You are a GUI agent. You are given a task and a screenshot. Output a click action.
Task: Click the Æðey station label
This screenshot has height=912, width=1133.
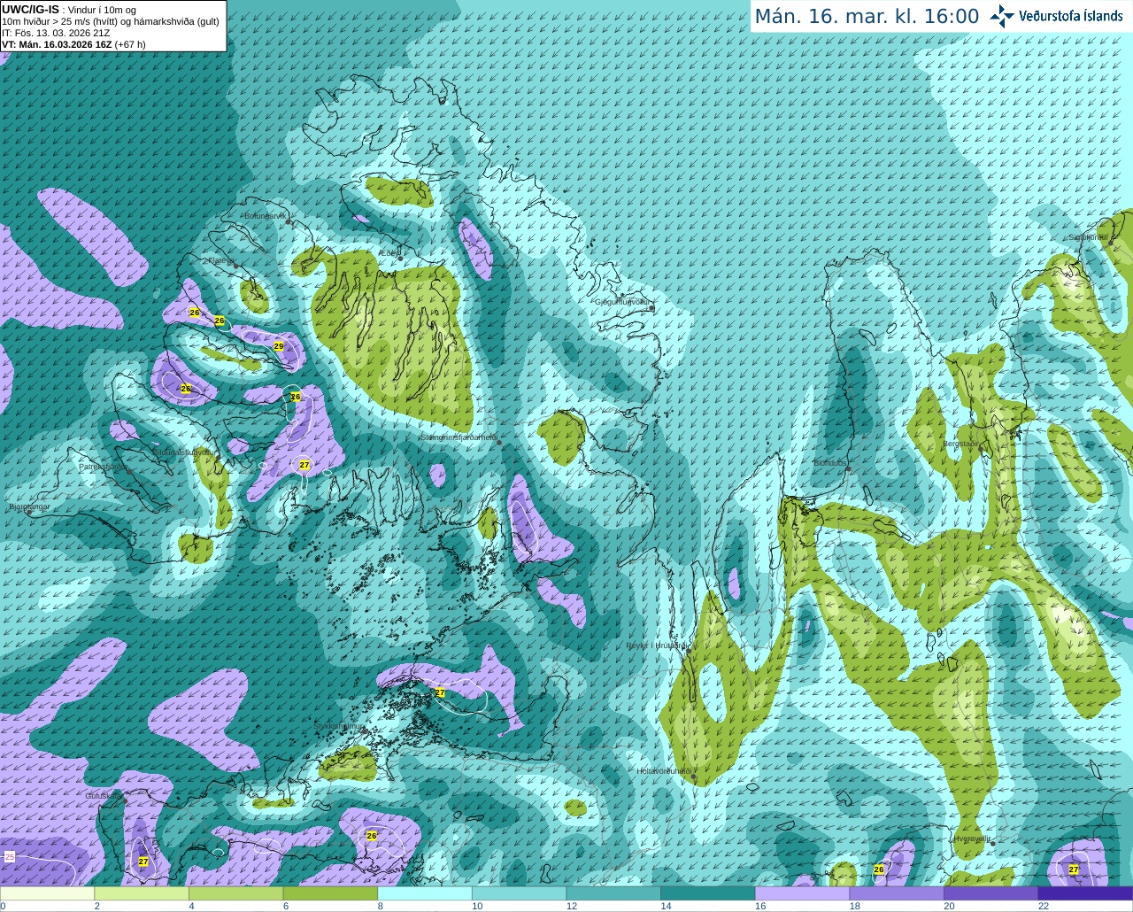[x=389, y=253]
